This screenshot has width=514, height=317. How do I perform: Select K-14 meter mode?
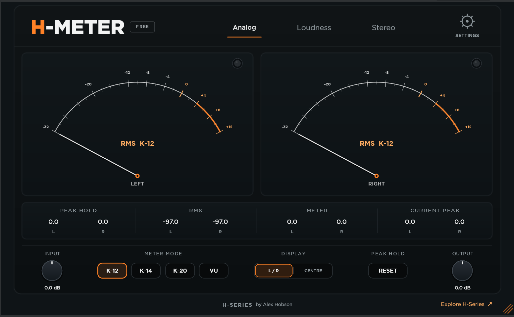(x=146, y=271)
